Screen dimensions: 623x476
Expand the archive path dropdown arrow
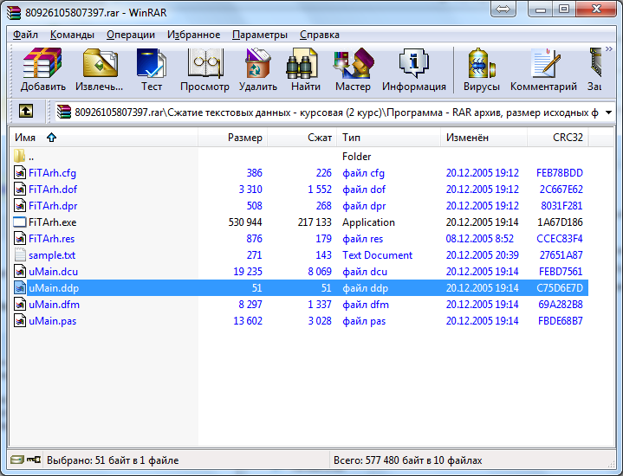pos(608,113)
